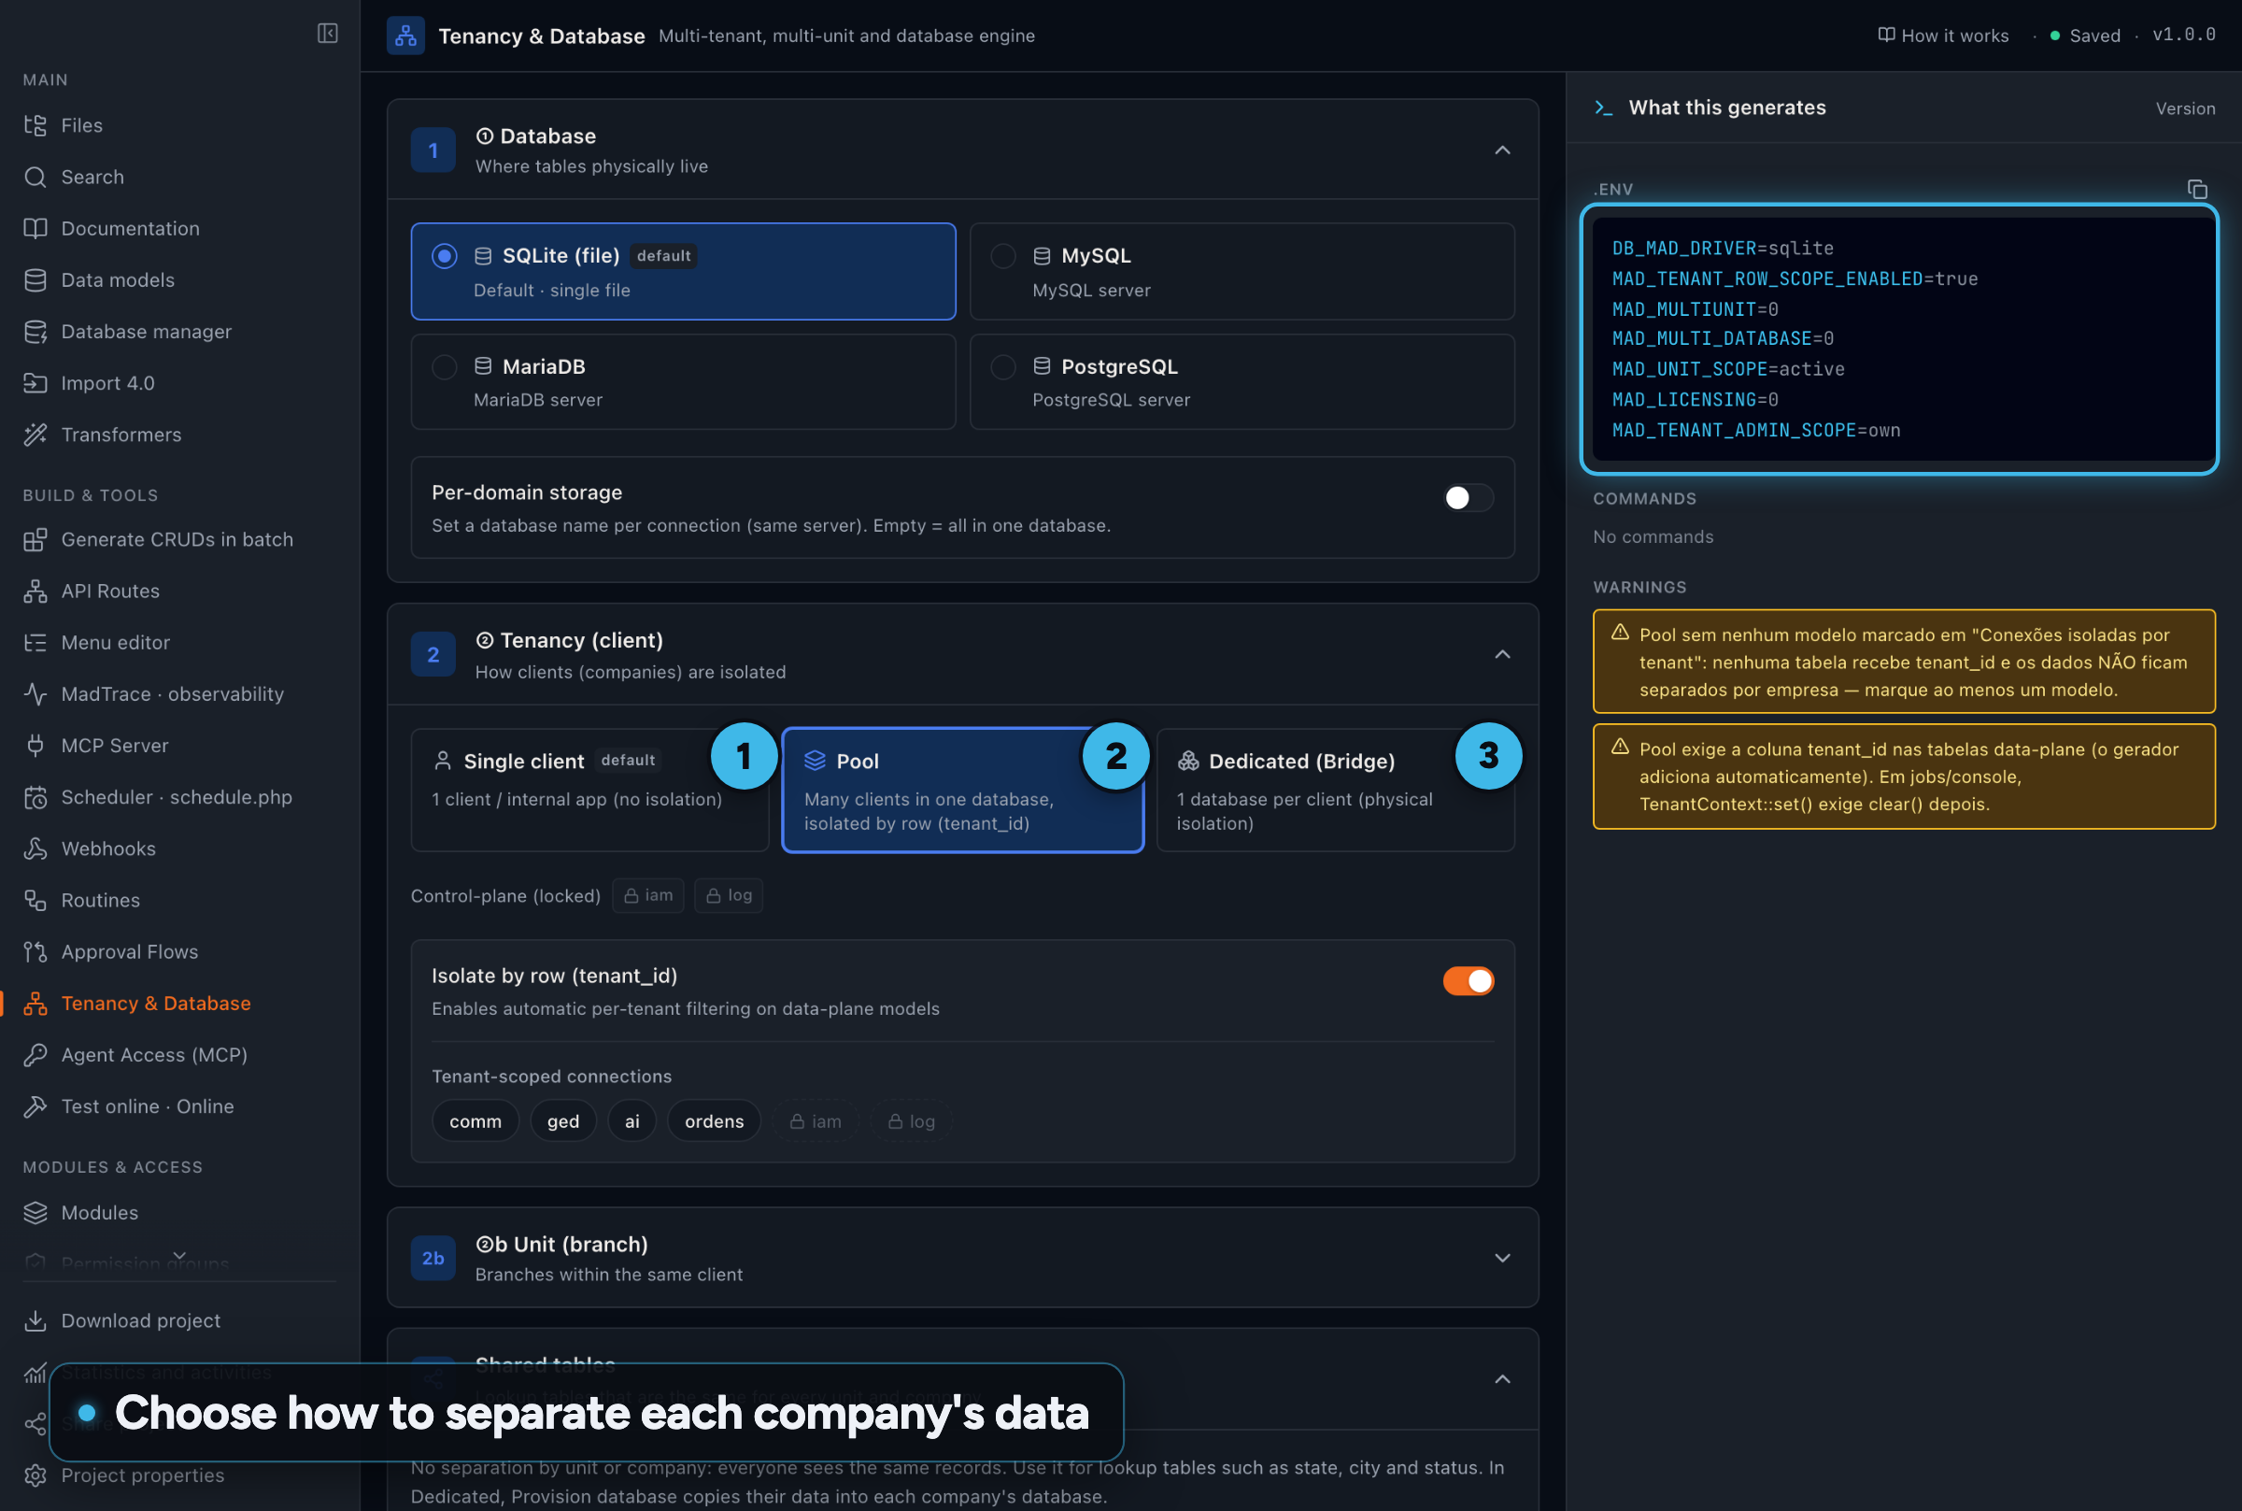Disable Isolate by row (tenant_id) toggle
Screen dimensions: 2242x1511
click(1468, 981)
